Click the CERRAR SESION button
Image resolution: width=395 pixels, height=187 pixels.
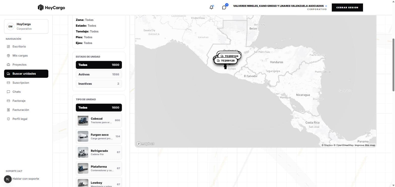[347, 8]
